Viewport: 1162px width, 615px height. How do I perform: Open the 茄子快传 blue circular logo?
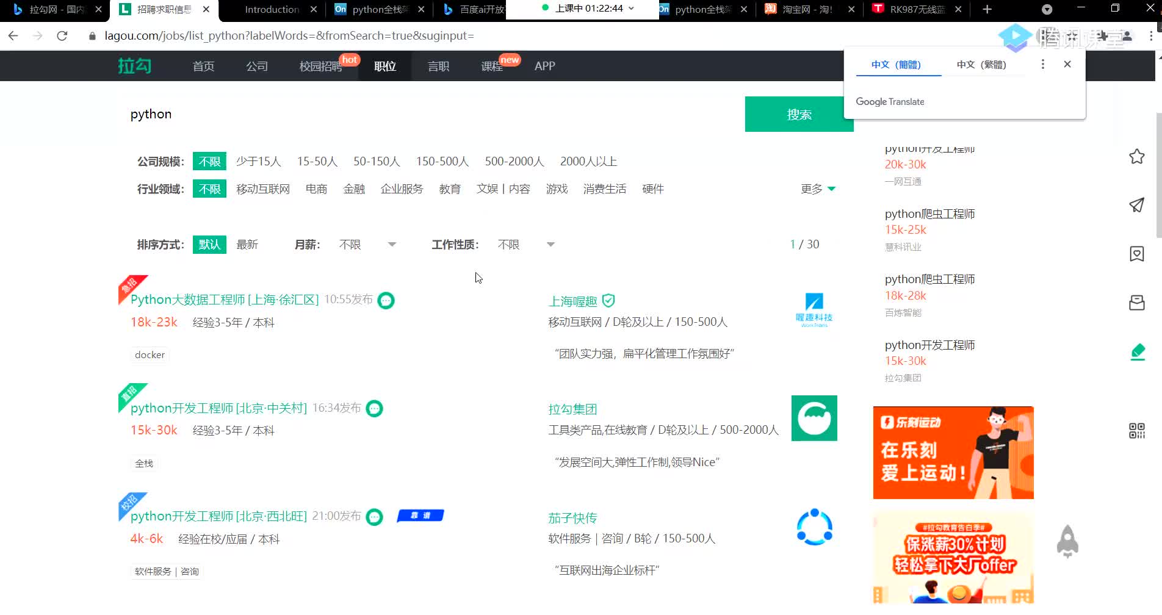(x=814, y=527)
